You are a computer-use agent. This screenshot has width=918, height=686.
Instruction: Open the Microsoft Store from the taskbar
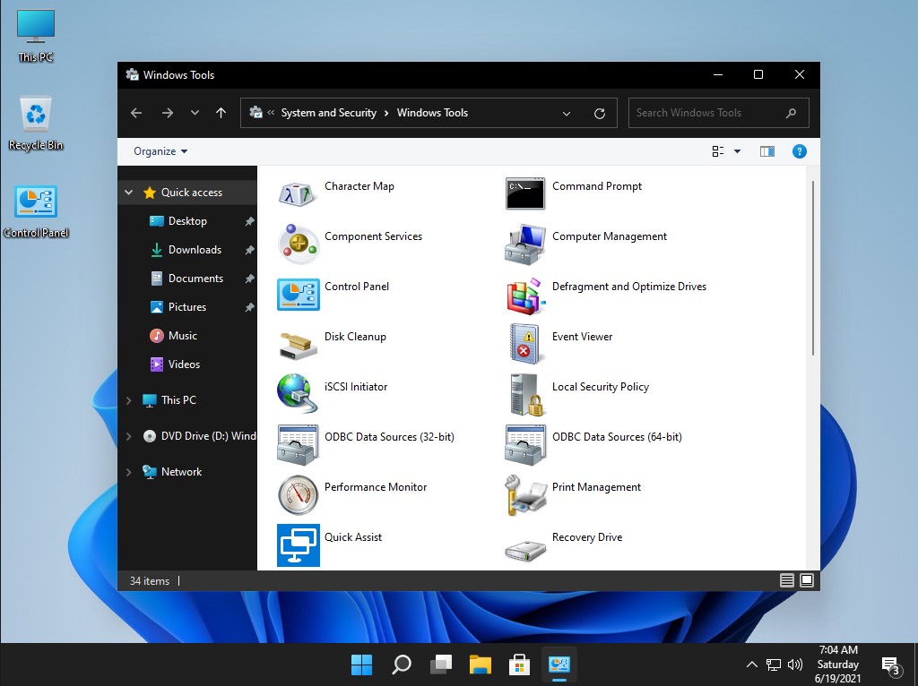[519, 665]
